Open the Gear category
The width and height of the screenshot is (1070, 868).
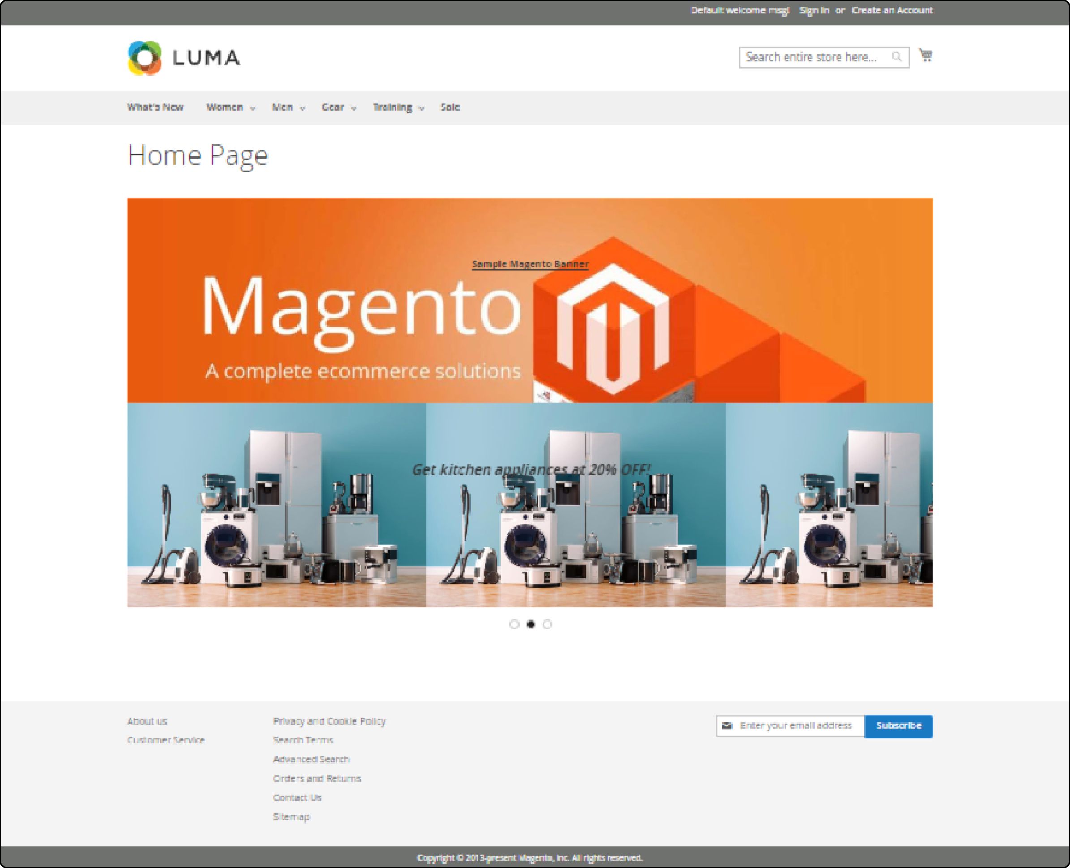[x=333, y=107]
